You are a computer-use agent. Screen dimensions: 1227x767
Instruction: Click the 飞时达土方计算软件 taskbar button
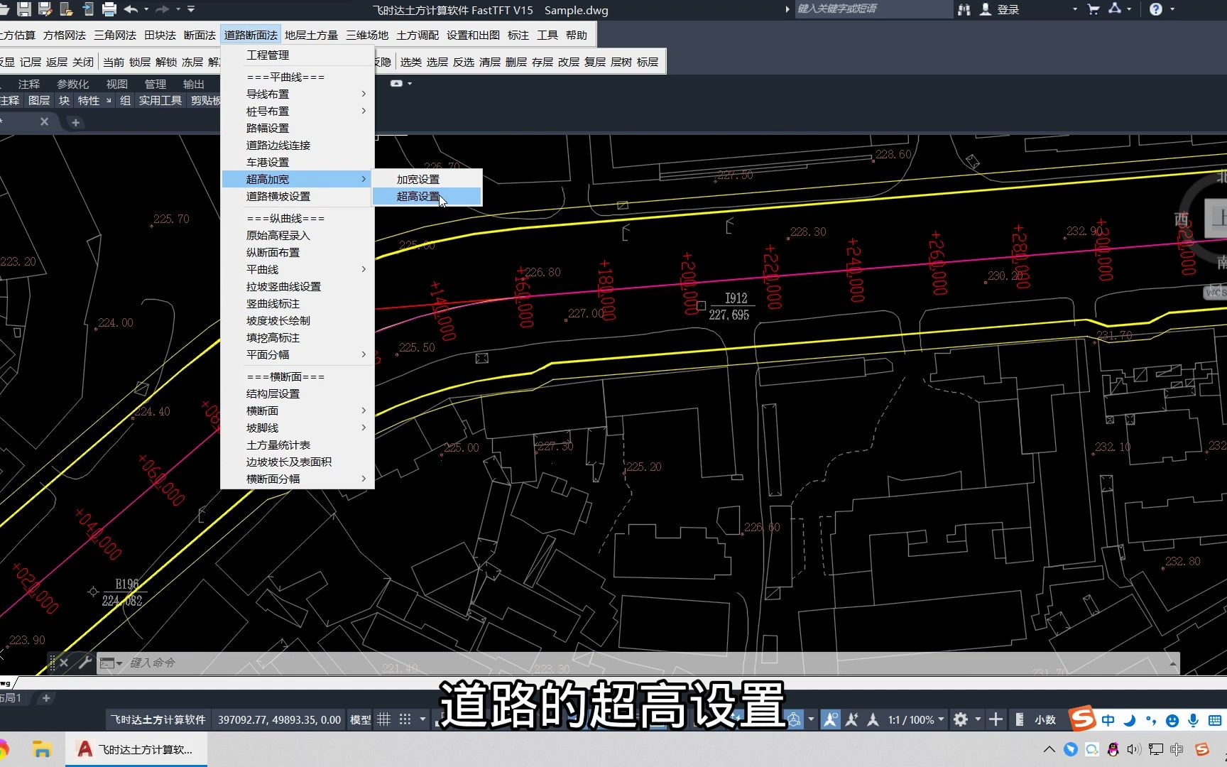pos(135,749)
